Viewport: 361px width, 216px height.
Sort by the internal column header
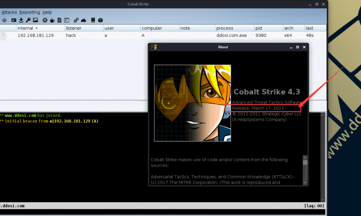click(40, 28)
